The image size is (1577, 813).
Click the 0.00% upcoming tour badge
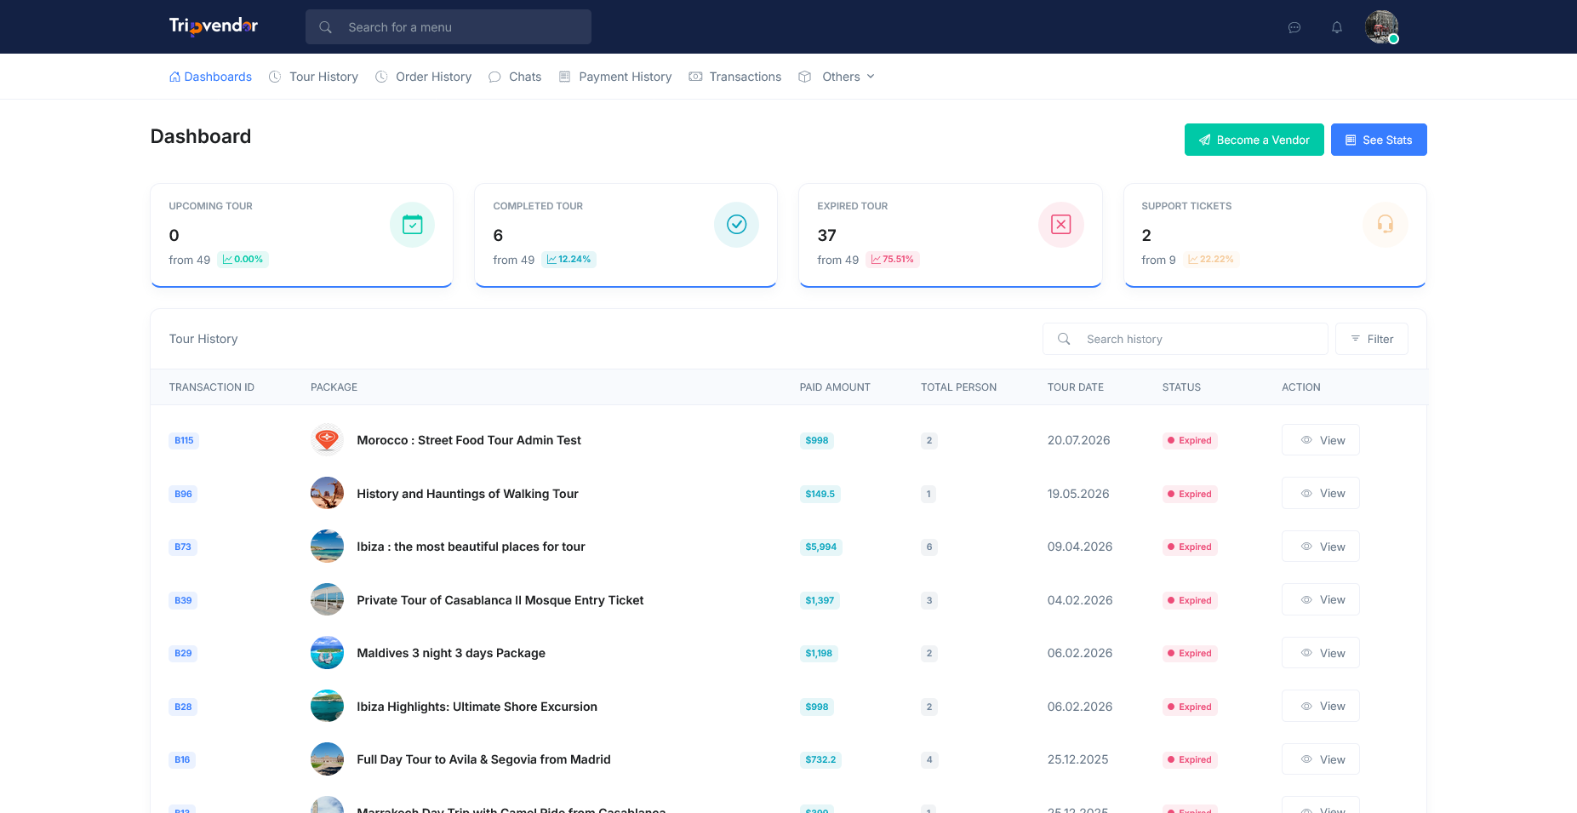(243, 260)
